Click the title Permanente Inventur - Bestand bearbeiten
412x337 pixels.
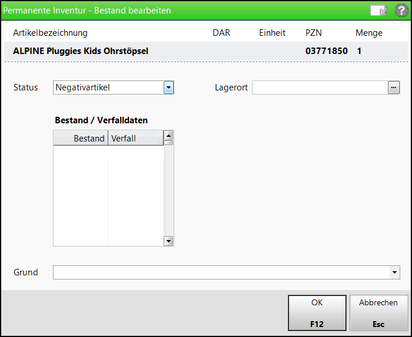point(87,11)
